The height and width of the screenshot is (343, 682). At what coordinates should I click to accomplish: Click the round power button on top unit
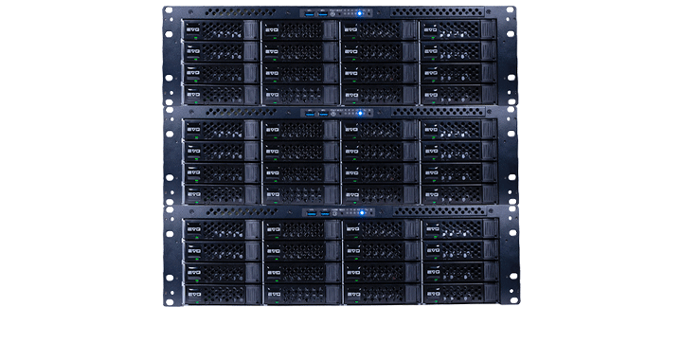click(x=332, y=14)
